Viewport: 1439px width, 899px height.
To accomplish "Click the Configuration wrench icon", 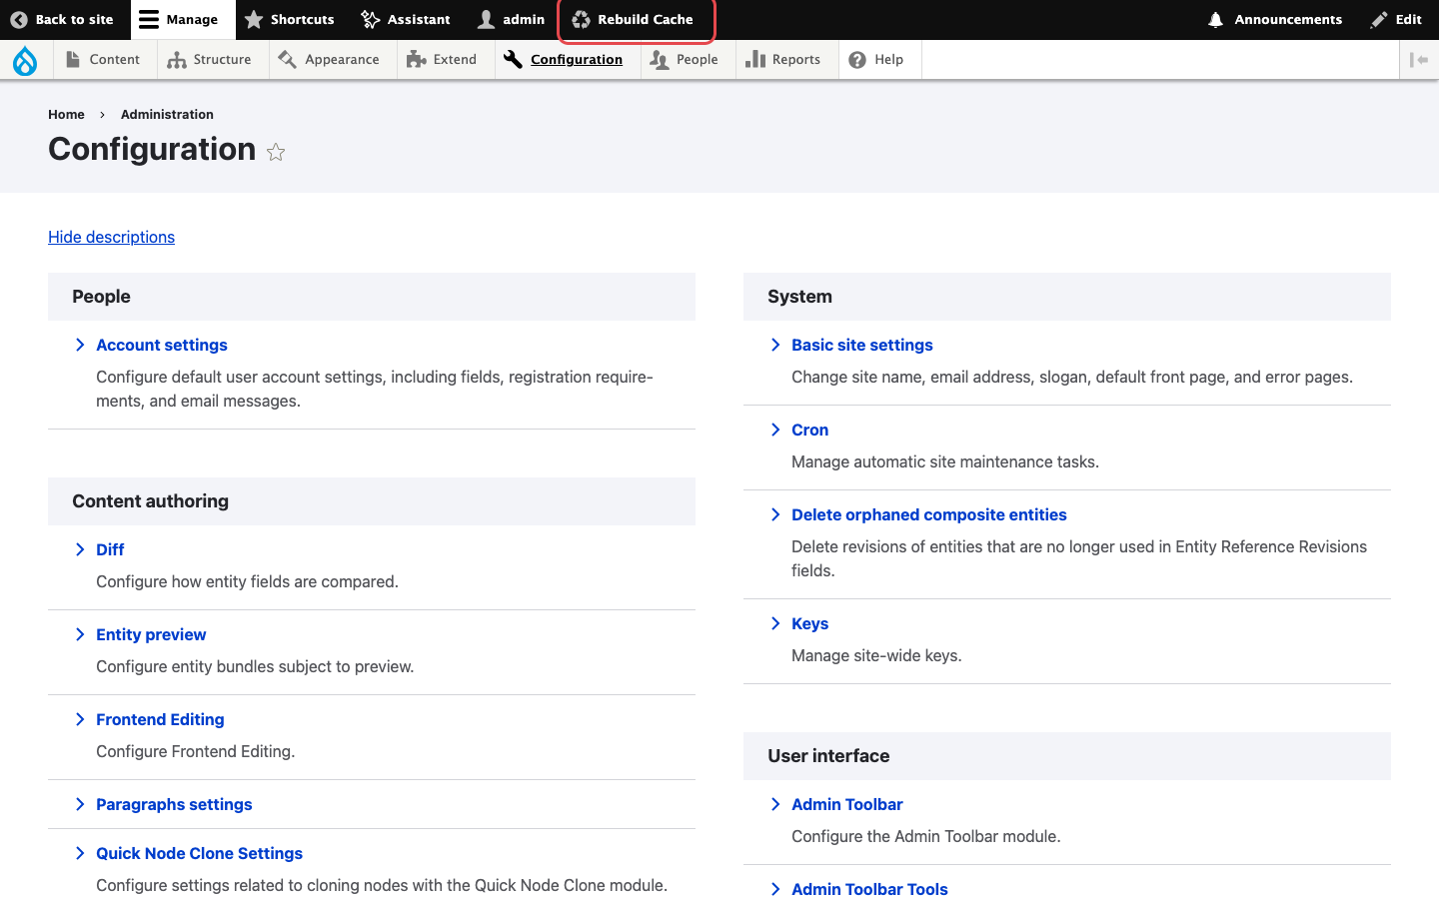I will click(x=514, y=60).
